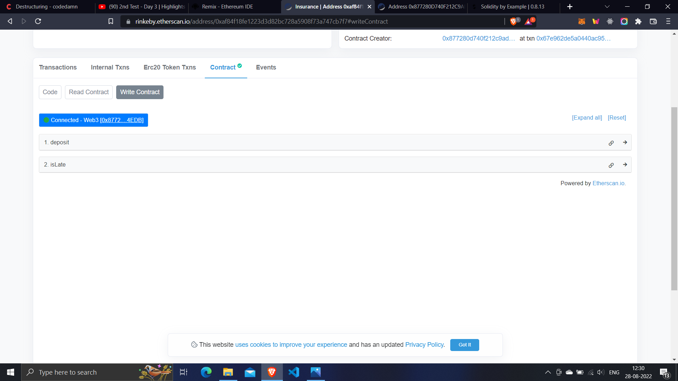Click the browser back arrow
This screenshot has width=678, height=381.
(10, 21)
